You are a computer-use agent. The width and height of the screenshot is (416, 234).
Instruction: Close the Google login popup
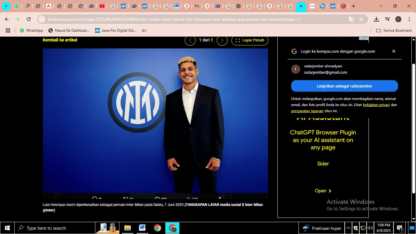click(394, 51)
